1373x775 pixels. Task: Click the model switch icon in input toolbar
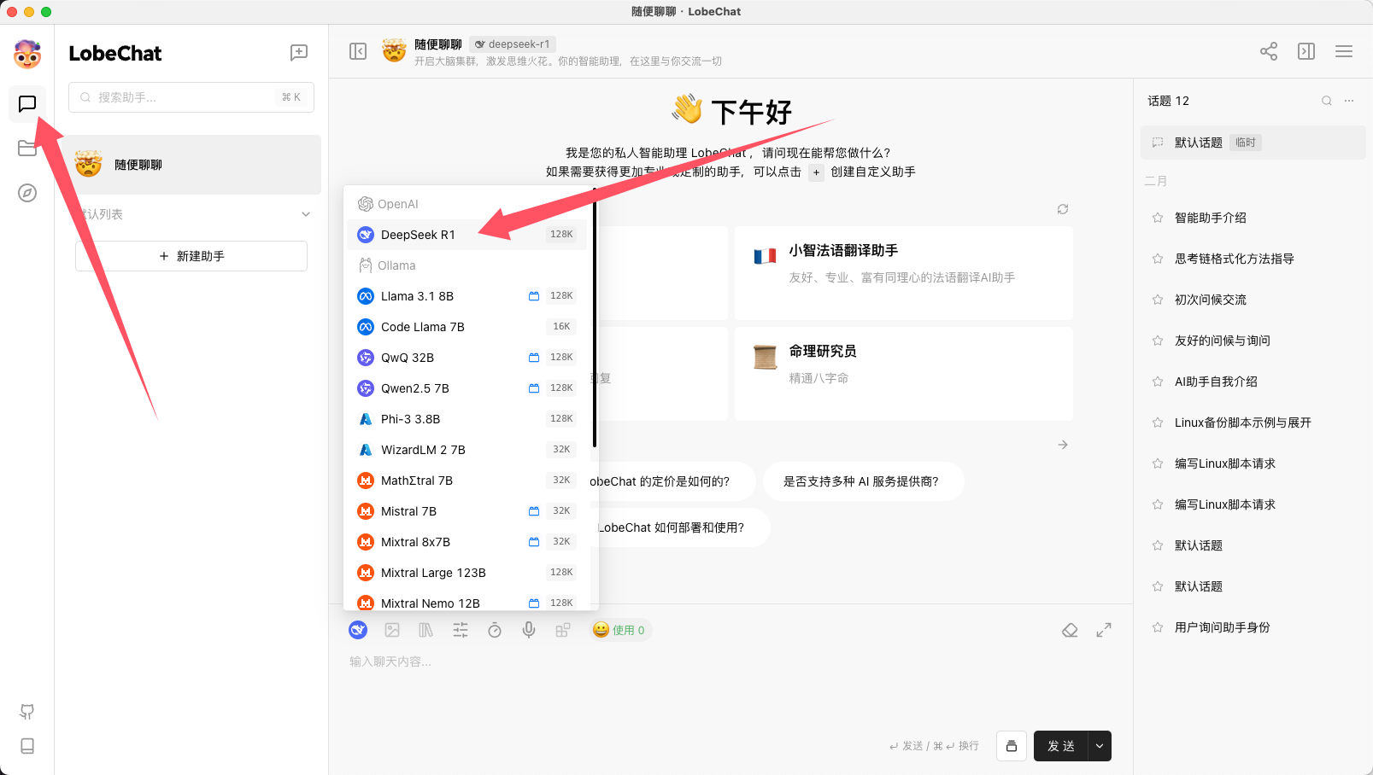(358, 630)
